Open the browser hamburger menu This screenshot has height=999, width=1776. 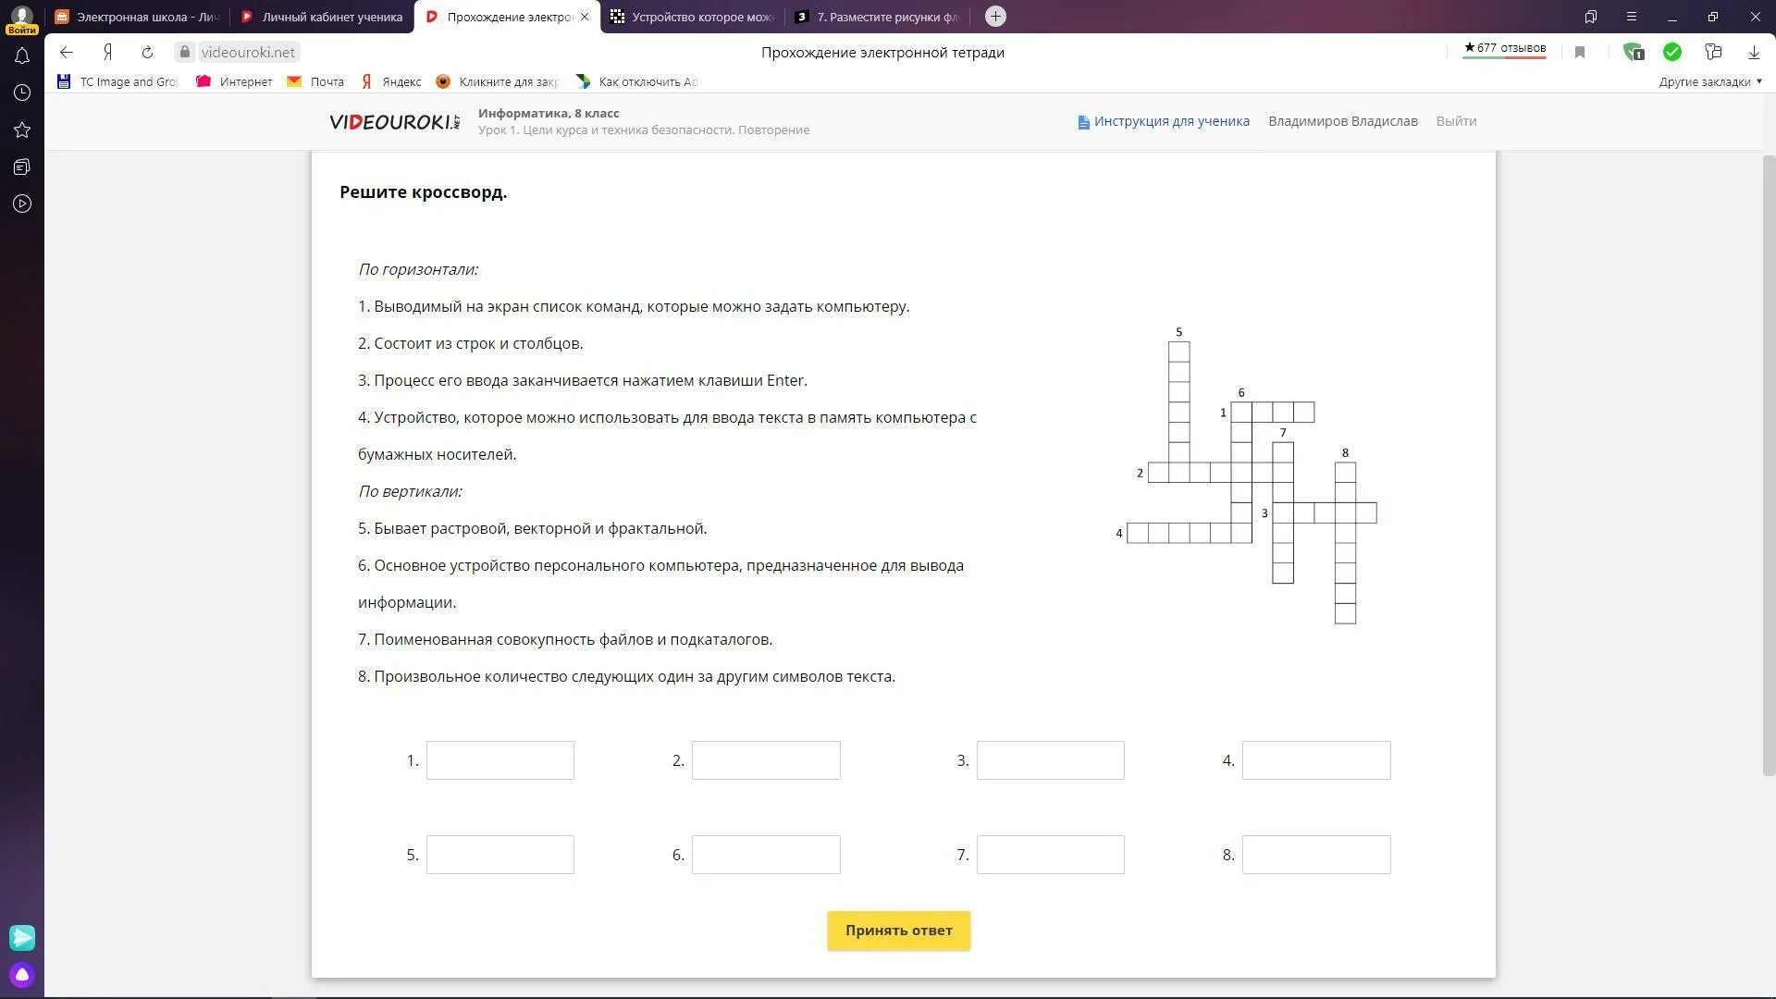tap(1632, 17)
